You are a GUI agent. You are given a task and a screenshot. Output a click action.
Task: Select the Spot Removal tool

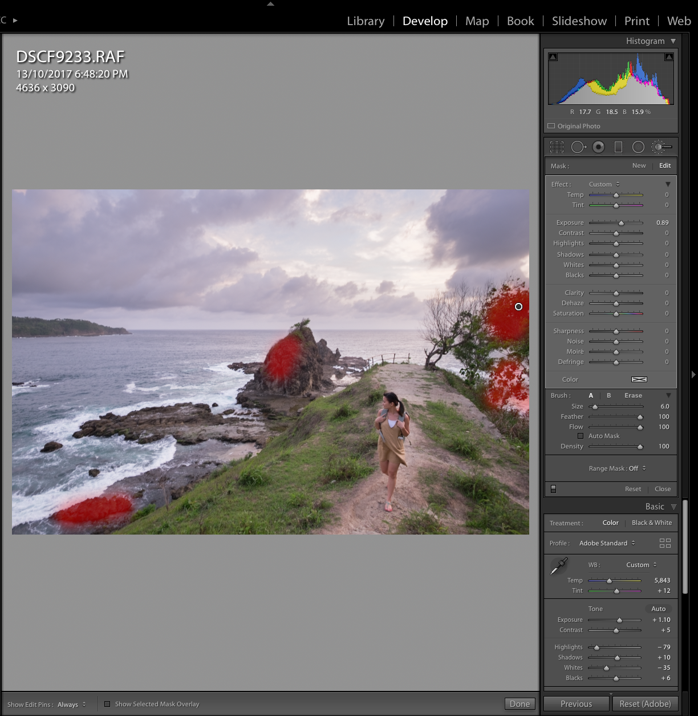point(578,147)
